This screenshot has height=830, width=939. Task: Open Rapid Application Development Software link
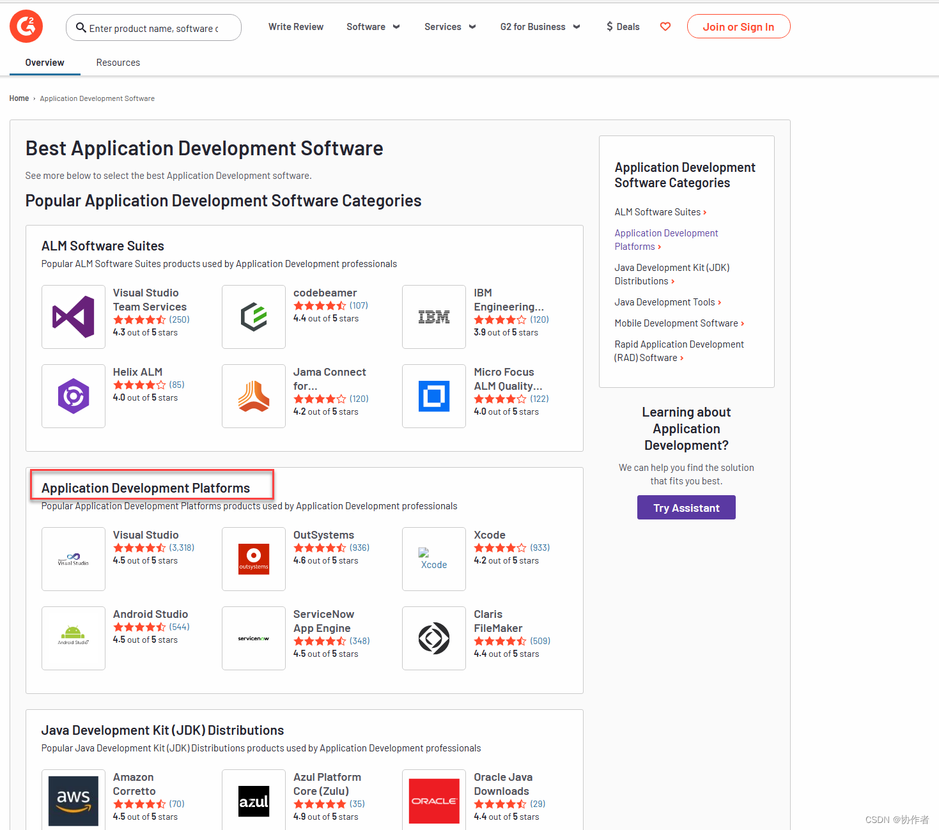point(679,351)
